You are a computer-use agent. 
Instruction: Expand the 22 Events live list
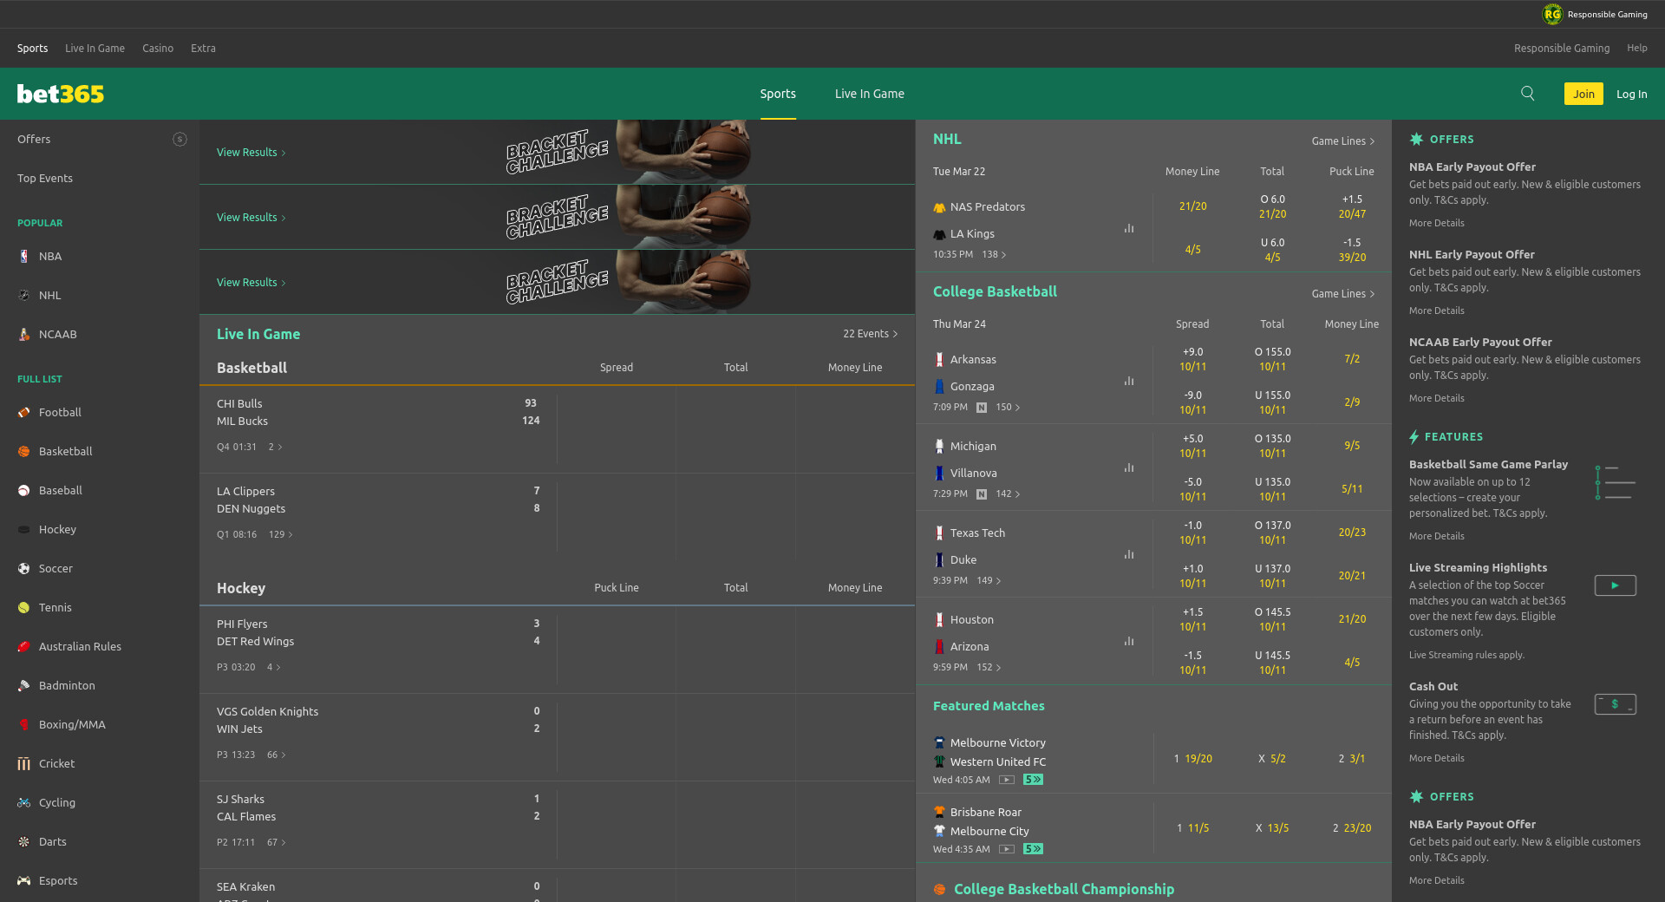tap(870, 334)
